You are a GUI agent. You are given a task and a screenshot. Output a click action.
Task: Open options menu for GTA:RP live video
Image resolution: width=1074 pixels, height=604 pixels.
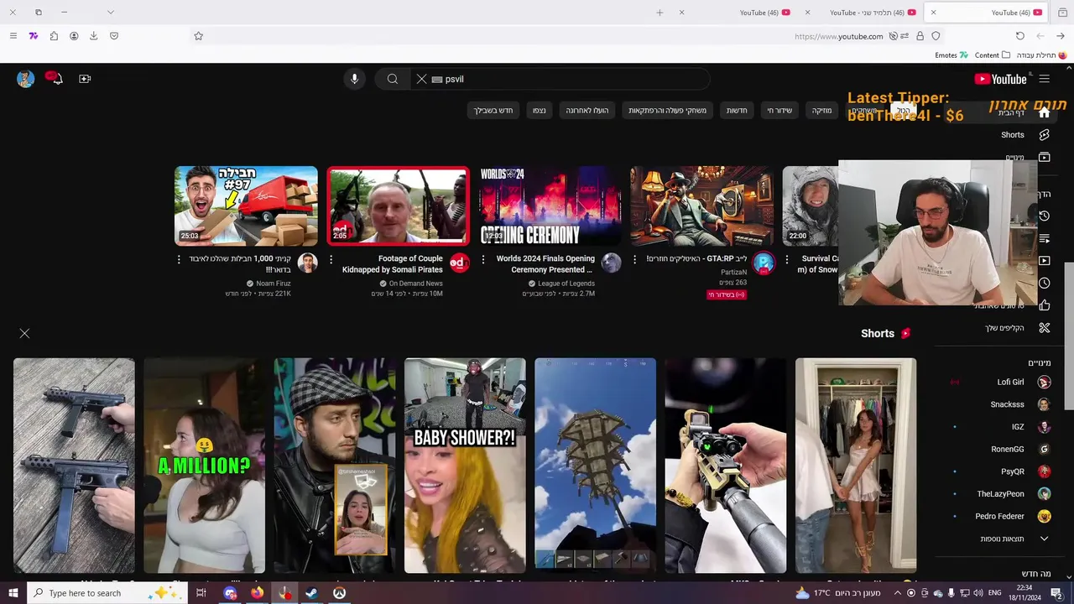coord(634,260)
